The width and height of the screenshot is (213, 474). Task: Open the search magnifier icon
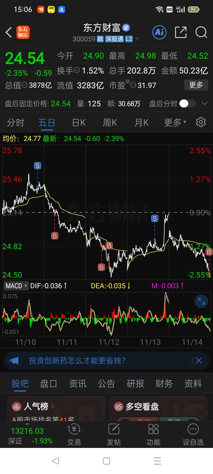click(201, 32)
